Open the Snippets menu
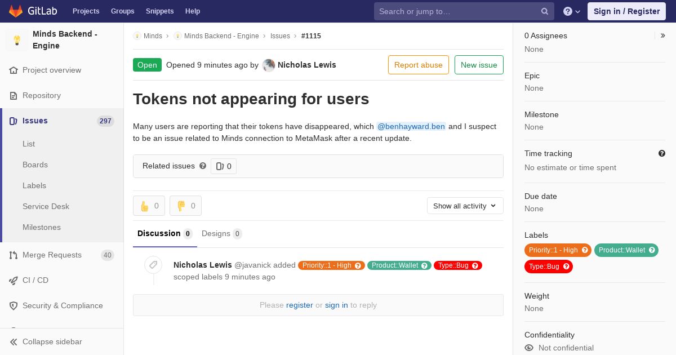The image size is (676, 355). [x=160, y=11]
